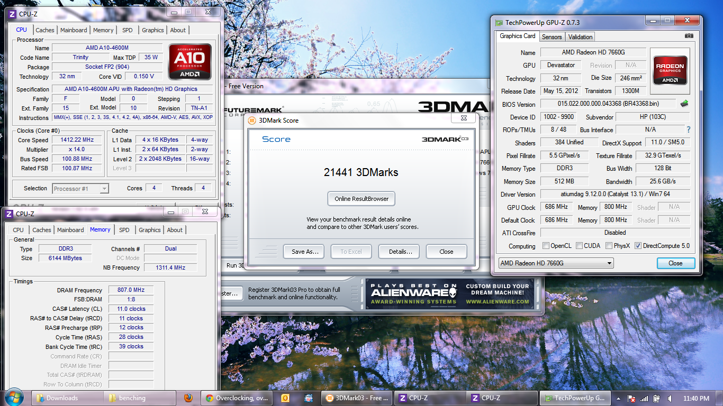Click the 3DMark Score dialog title icon

coord(252,120)
